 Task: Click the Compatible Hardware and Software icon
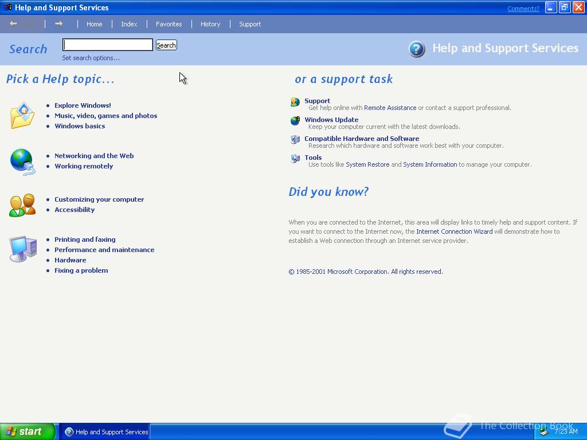coord(295,140)
